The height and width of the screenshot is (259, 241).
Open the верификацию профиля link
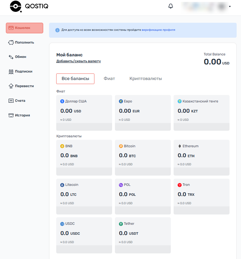coord(159,30)
